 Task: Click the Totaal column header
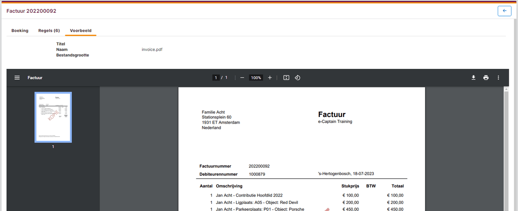[398, 186]
